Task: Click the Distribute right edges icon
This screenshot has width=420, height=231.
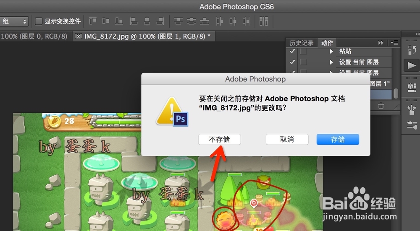Action: click(246, 21)
